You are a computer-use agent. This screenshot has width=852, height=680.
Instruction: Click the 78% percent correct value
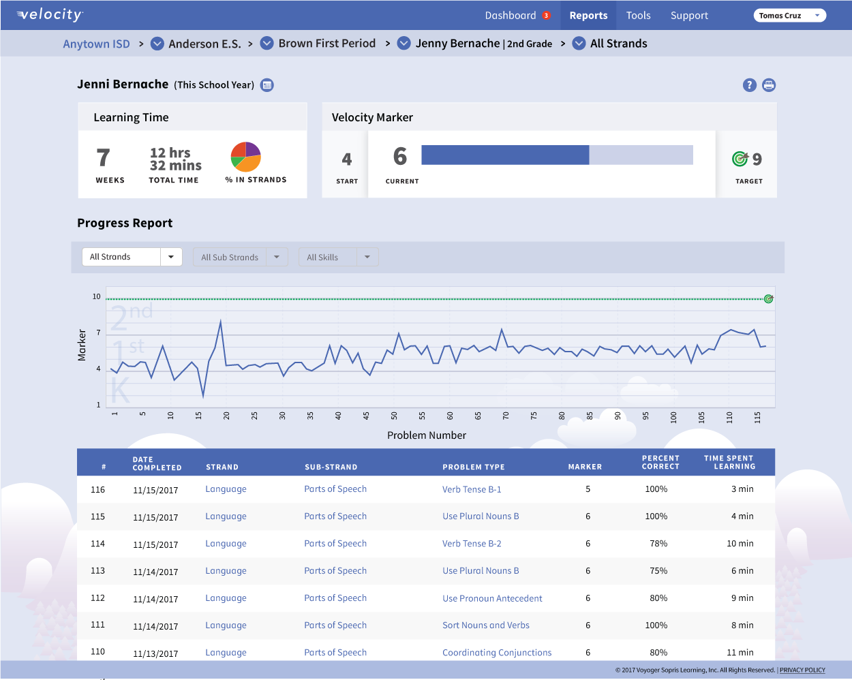658,544
